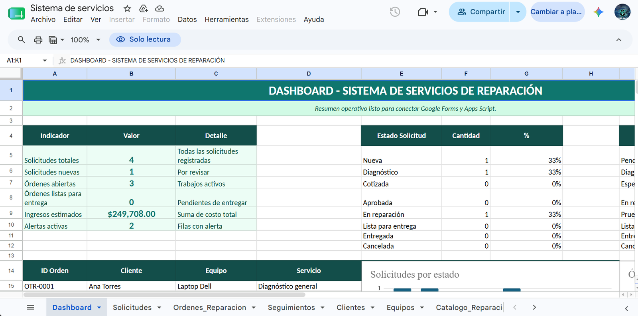
Task: Select cell with $249,708.00 value
Action: [x=131, y=213]
